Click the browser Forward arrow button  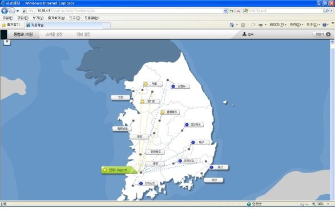coord(12,11)
